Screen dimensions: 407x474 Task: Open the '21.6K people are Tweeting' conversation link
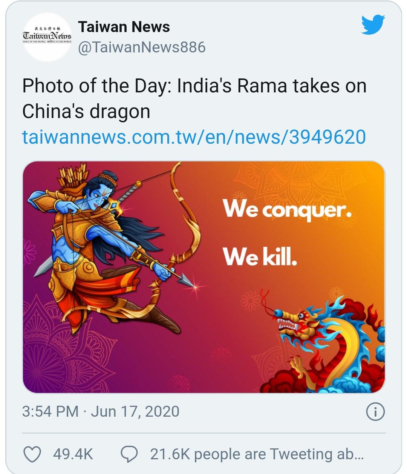point(257,454)
